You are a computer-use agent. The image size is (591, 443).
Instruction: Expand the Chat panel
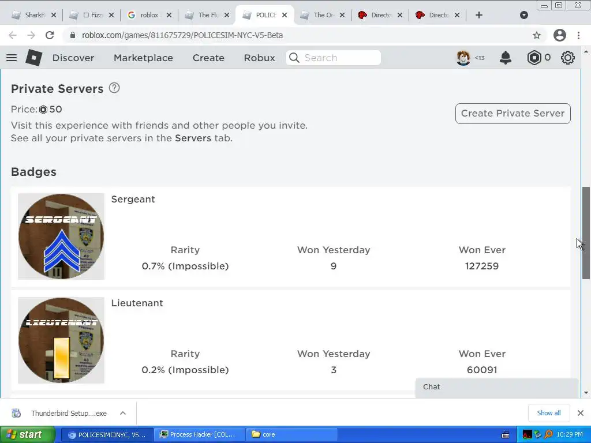click(497, 388)
